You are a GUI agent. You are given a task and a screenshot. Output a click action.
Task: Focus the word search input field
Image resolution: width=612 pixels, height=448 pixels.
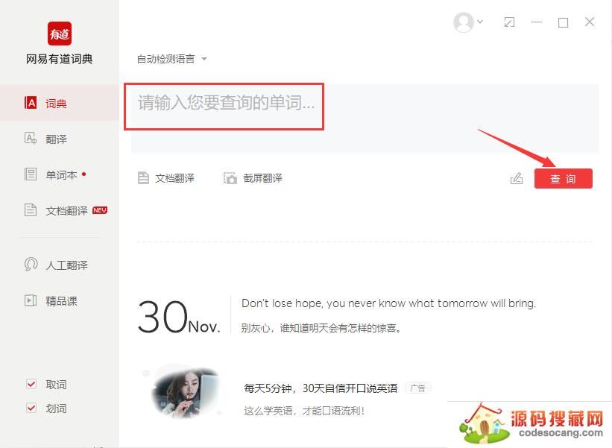365,118
